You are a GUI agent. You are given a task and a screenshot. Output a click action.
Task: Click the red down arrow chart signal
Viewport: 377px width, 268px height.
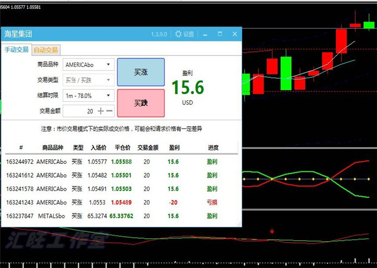point(272,231)
